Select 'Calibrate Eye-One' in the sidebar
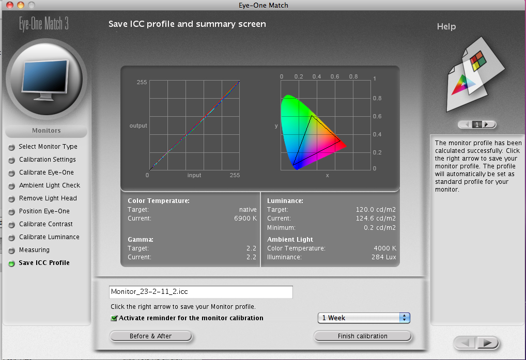 47,172
